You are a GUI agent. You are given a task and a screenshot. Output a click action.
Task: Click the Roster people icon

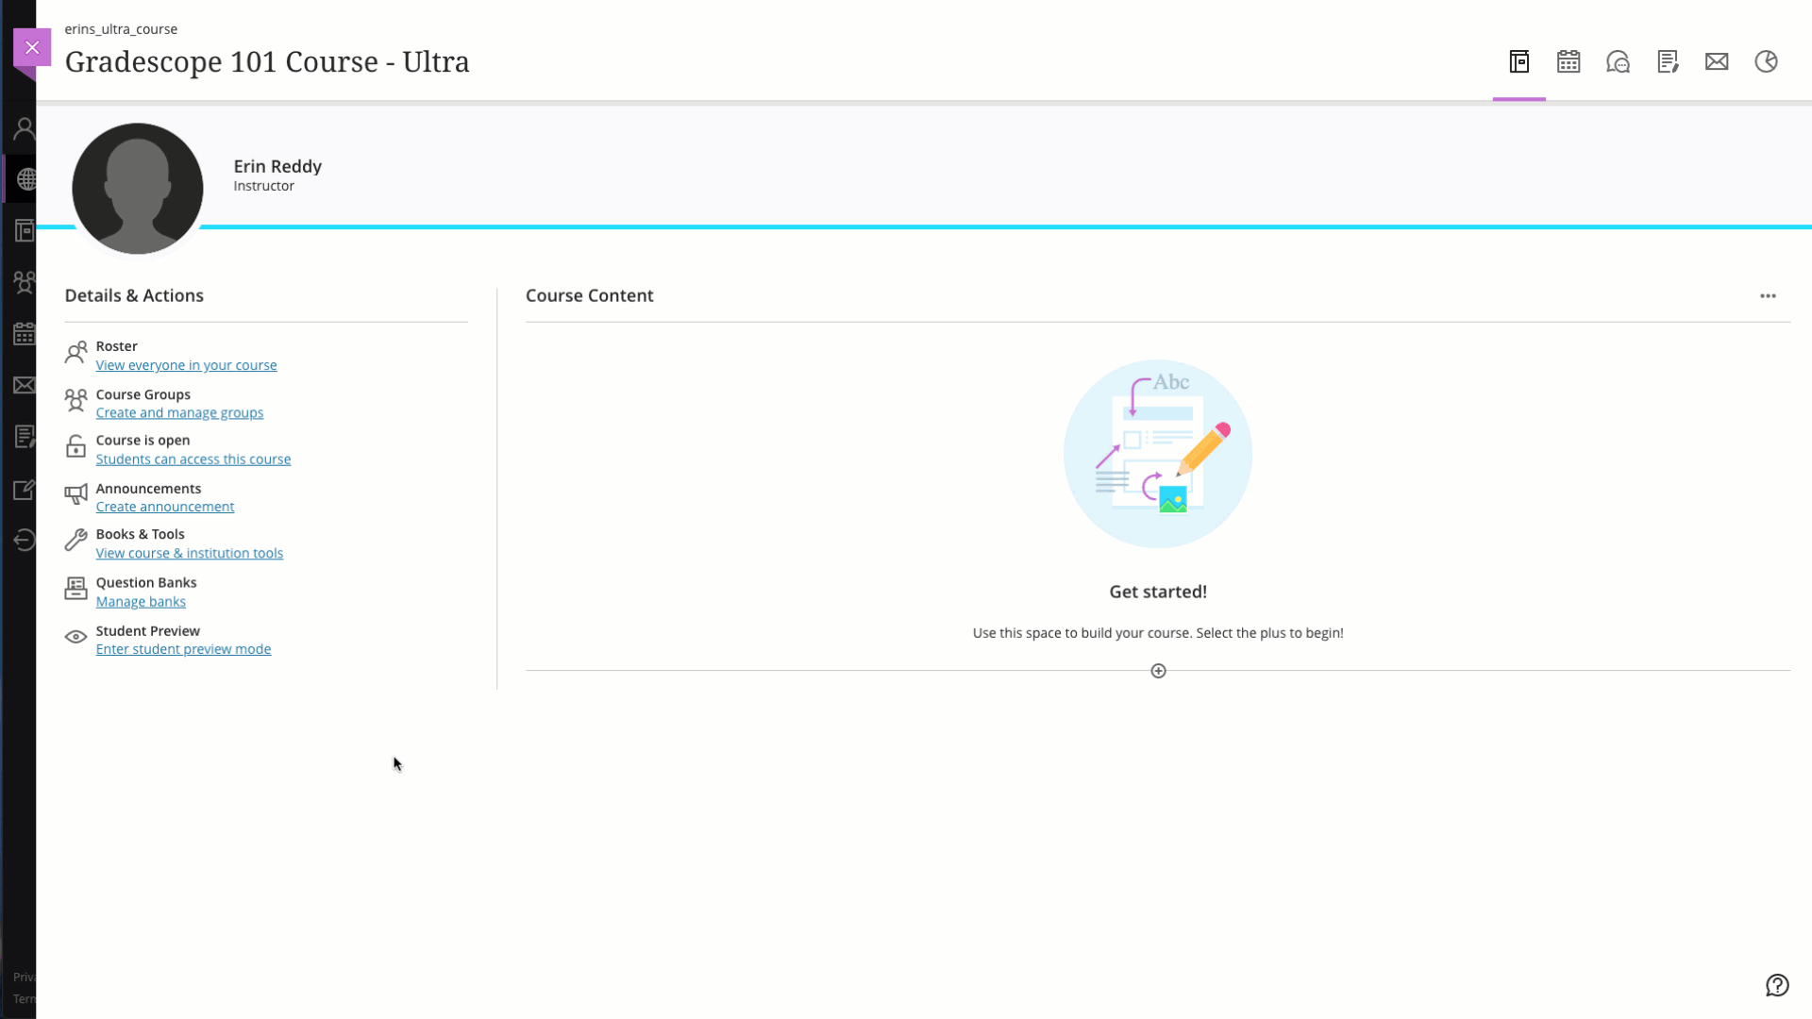pyautogui.click(x=75, y=353)
